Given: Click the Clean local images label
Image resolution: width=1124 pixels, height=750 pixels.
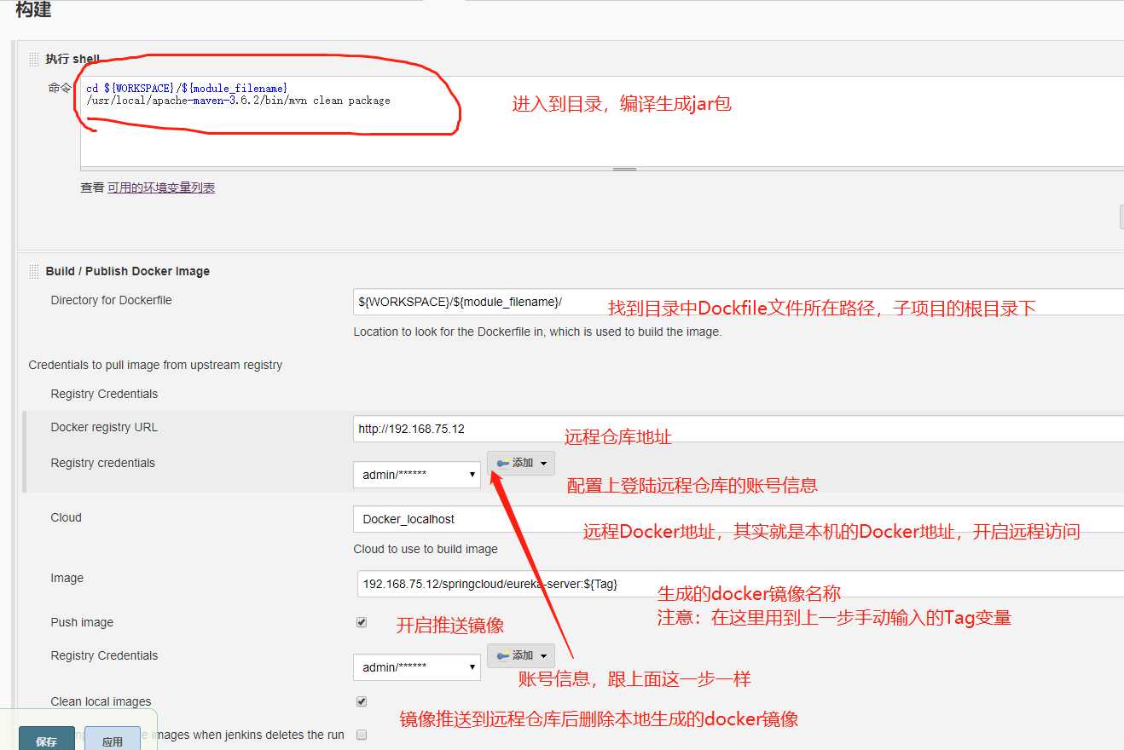Looking at the screenshot, I should 101,701.
